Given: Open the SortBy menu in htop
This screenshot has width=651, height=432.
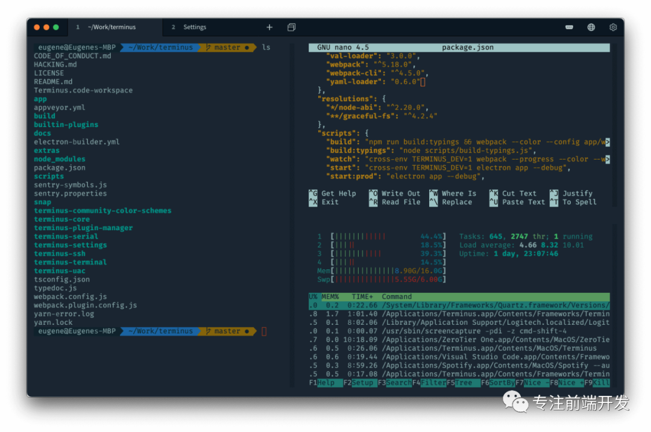Looking at the screenshot, I should [502, 383].
